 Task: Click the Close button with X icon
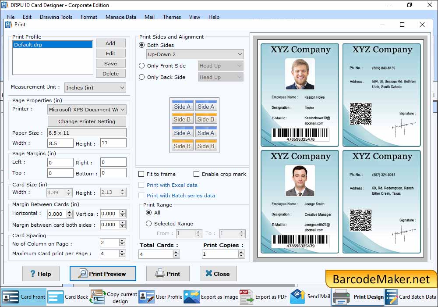218,273
